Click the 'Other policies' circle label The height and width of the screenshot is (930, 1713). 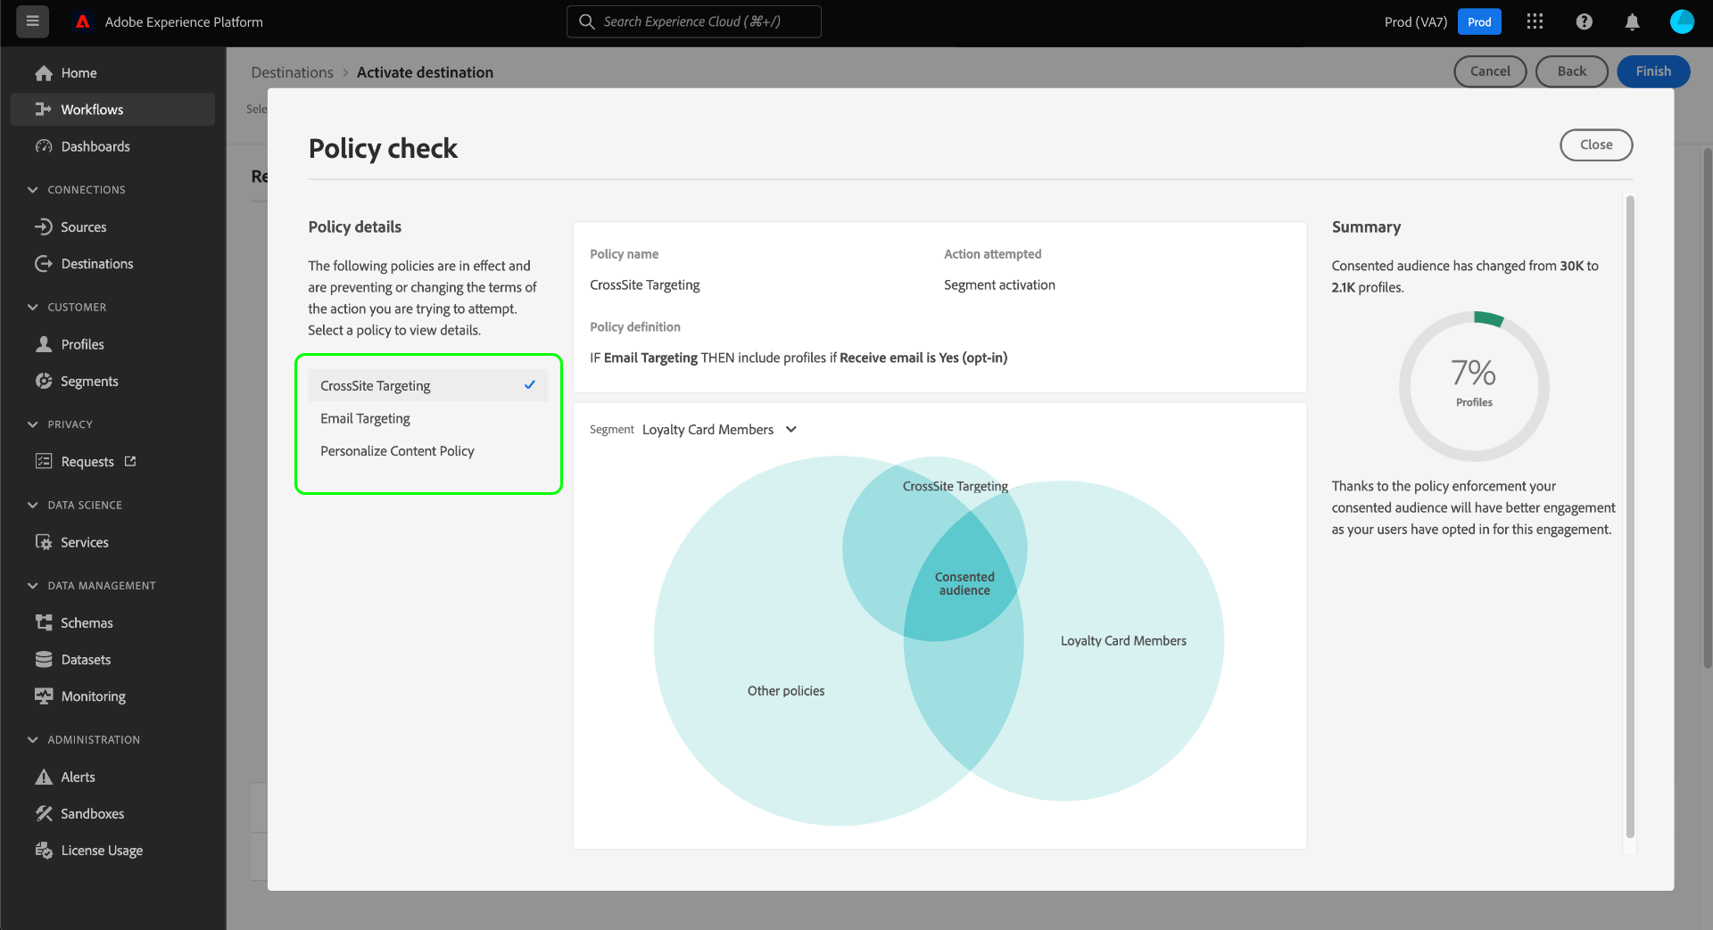pos(786,691)
